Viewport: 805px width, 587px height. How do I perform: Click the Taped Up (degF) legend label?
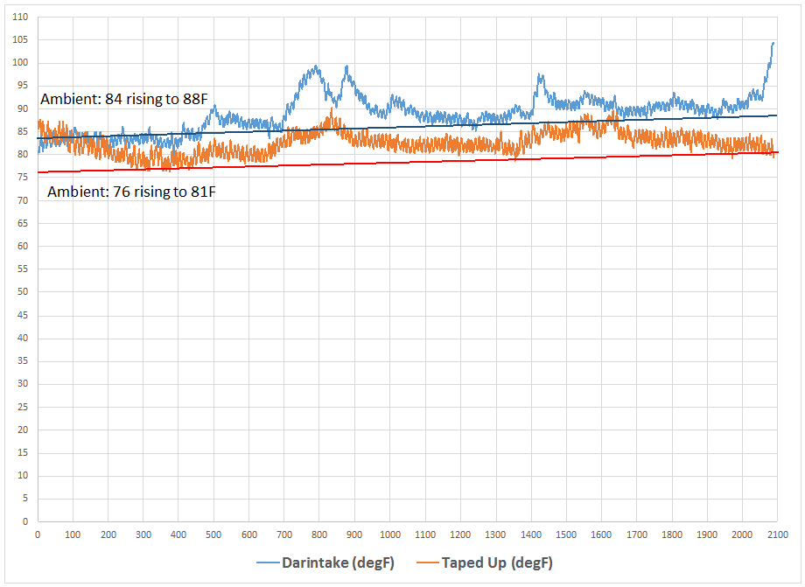tap(497, 562)
